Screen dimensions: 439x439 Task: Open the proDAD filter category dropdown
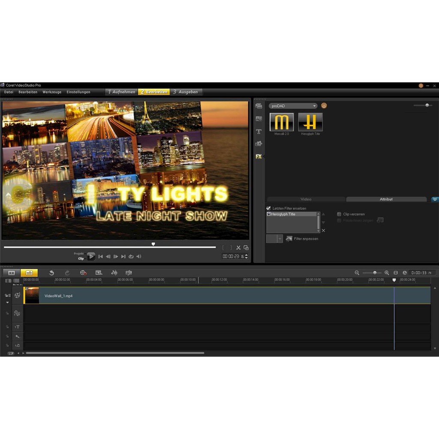coord(293,106)
